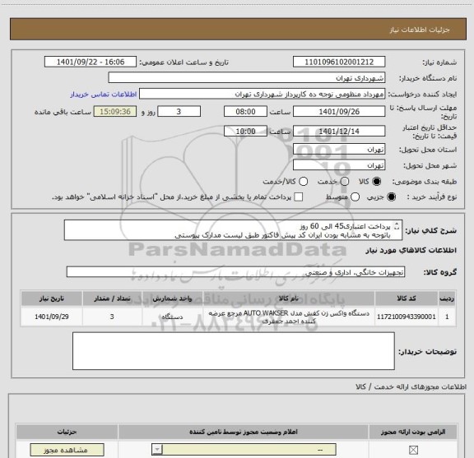Click product code 1172100943390001 cell
Image resolution: width=474 pixels, height=458 pixels.
click(x=407, y=317)
